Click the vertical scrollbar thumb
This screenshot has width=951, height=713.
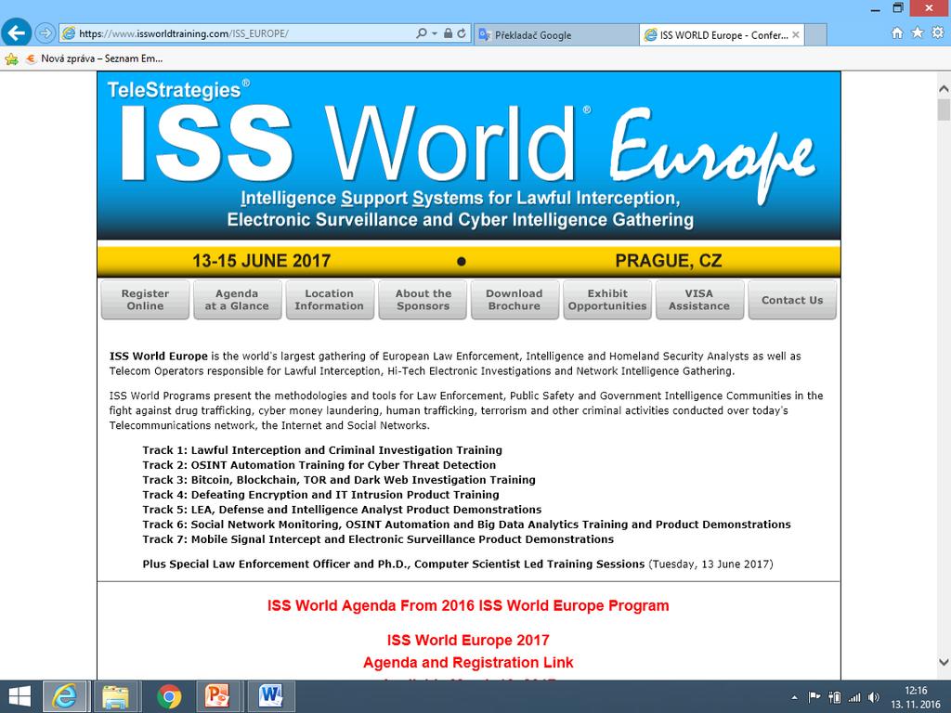pos(944,110)
